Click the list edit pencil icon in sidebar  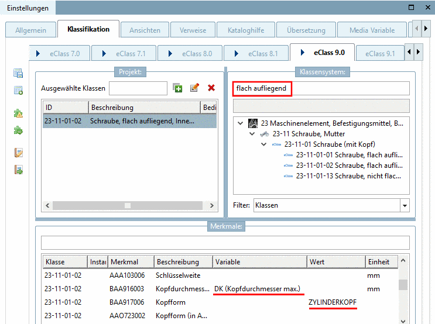[18, 153]
